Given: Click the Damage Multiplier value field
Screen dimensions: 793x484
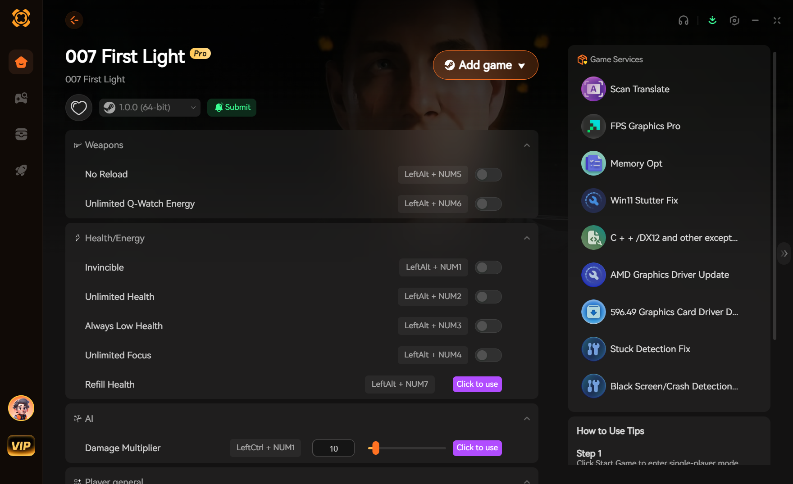Looking at the screenshot, I should point(333,448).
